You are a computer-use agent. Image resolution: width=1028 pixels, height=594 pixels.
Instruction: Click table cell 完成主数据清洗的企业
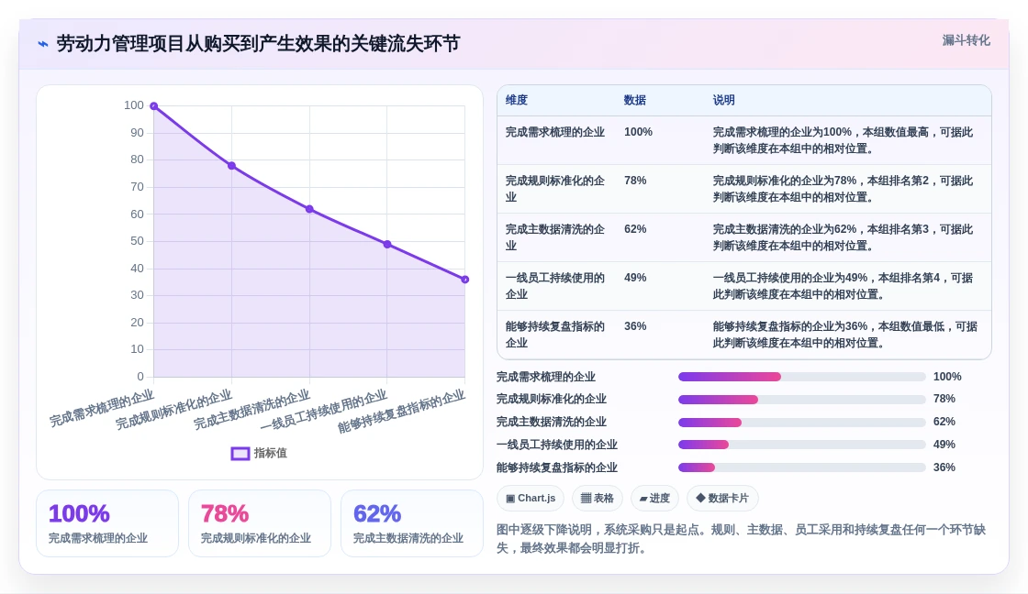pos(555,237)
